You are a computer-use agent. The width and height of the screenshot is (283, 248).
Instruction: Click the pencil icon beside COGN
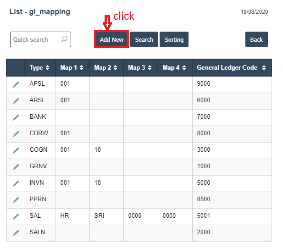[16, 150]
